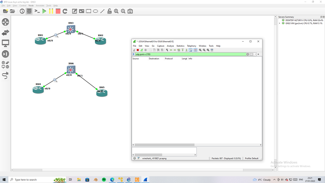
Task: Open the GNS3 File menu
Action: click(x=3, y=6)
